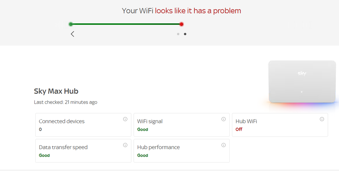Viewport: 339px width, 171px height.
Task: Click the 'looks like it has a problem' text
Action: (x=198, y=11)
